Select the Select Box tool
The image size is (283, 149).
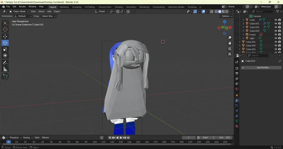click(x=5, y=23)
